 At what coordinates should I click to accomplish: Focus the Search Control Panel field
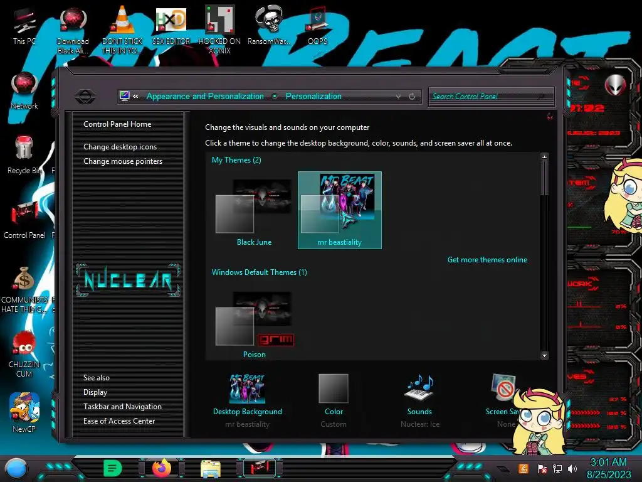[x=492, y=96]
